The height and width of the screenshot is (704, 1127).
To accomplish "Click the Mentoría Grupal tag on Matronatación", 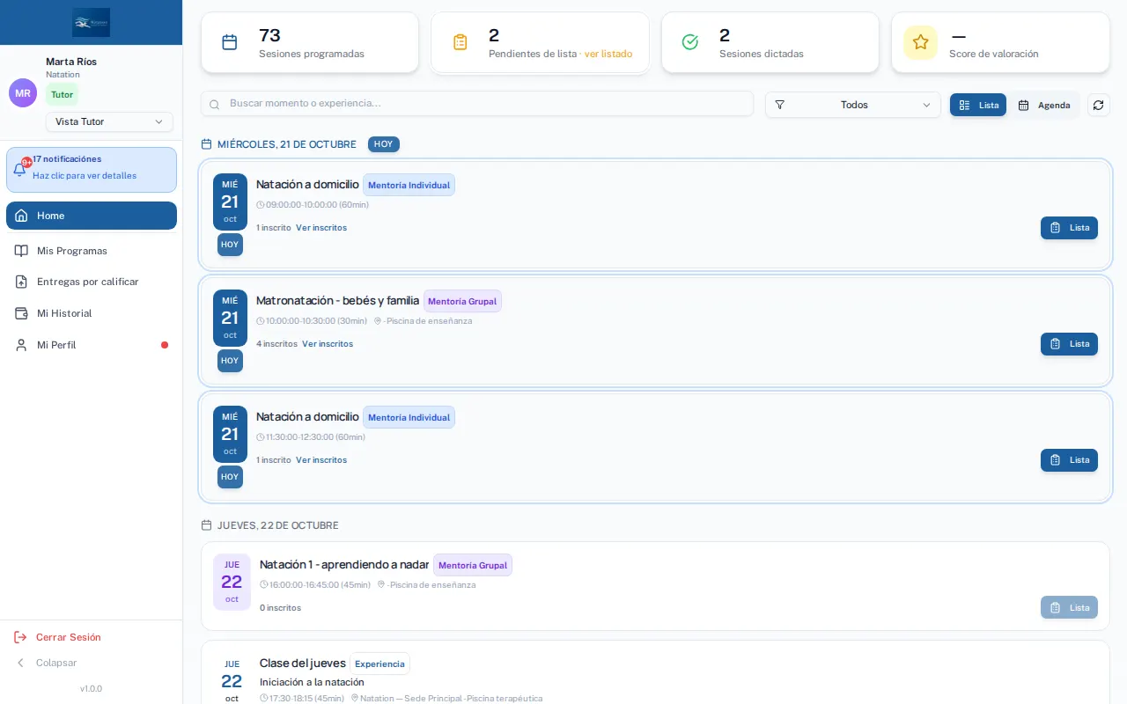I will [x=462, y=301].
